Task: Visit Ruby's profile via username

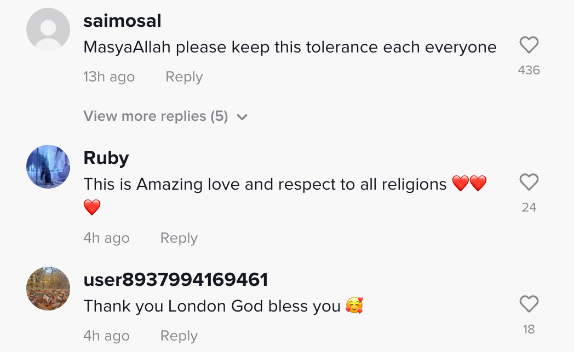Action: [106, 158]
